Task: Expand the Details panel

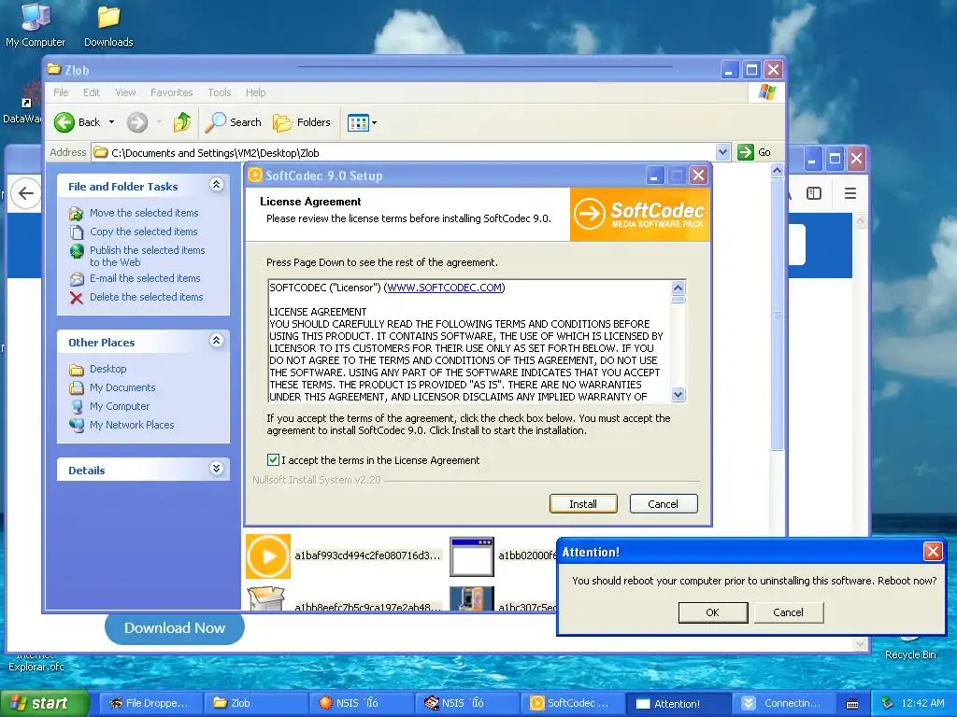Action: pyautogui.click(x=217, y=469)
